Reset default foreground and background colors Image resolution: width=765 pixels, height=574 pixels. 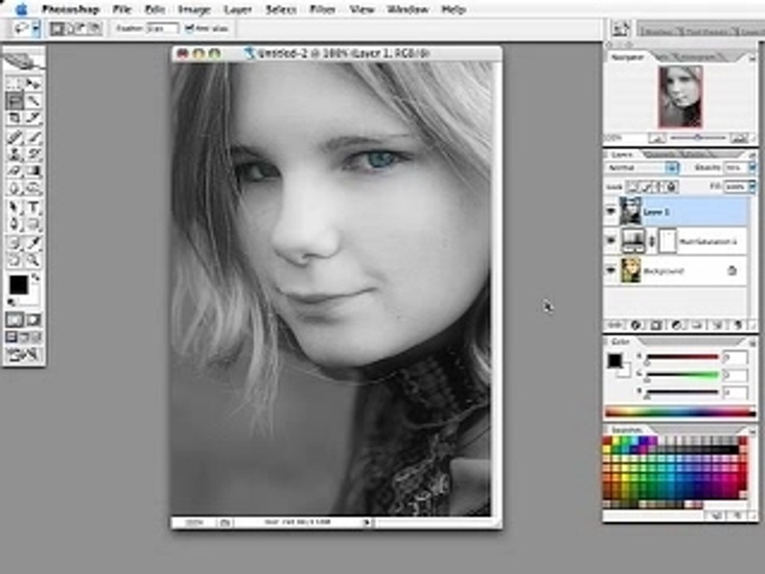(x=11, y=303)
